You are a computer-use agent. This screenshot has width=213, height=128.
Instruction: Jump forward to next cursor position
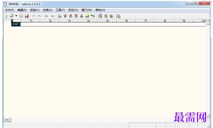tap(52, 16)
